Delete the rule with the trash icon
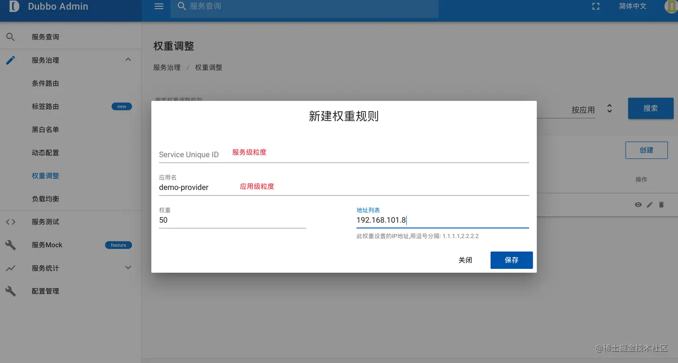The image size is (678, 363). click(x=661, y=205)
